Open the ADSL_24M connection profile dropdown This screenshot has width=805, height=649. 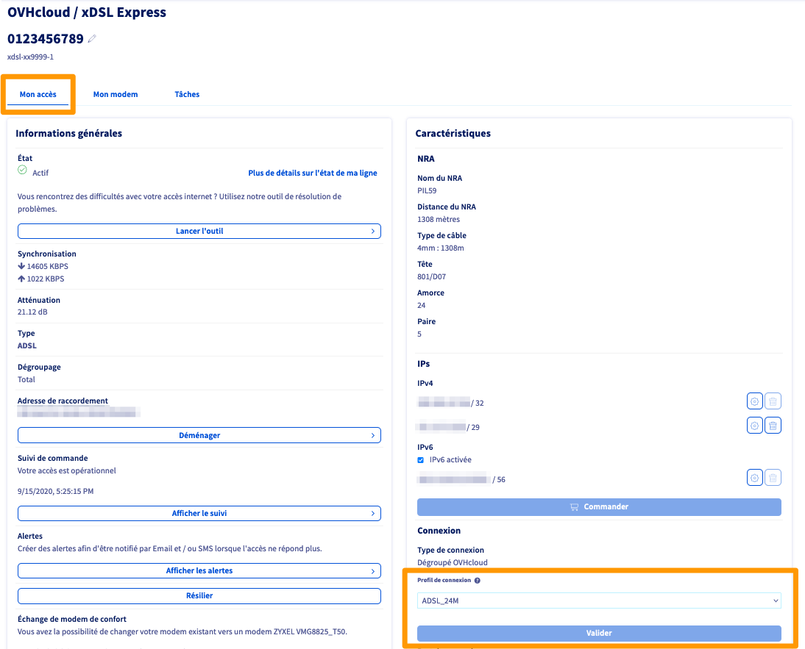click(x=599, y=601)
